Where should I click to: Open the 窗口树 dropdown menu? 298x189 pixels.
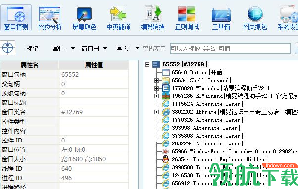click(94, 48)
